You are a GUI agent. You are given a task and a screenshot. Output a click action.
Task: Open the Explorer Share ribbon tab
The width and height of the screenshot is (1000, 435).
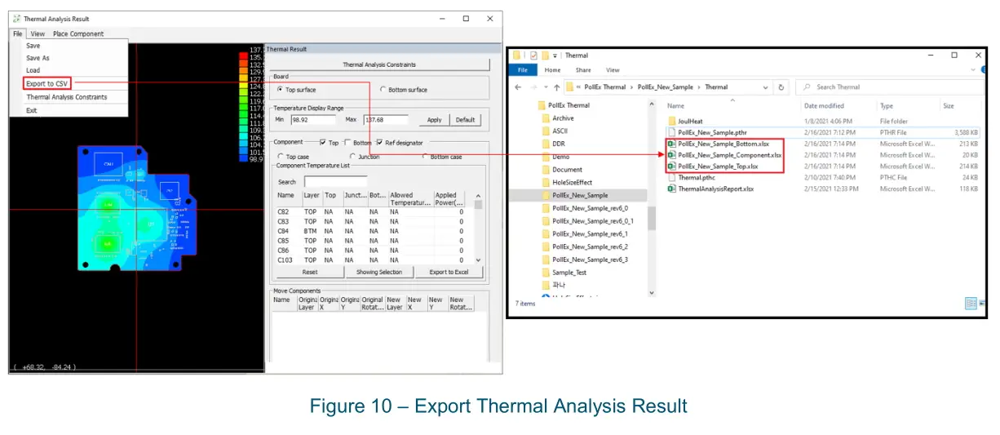point(582,70)
